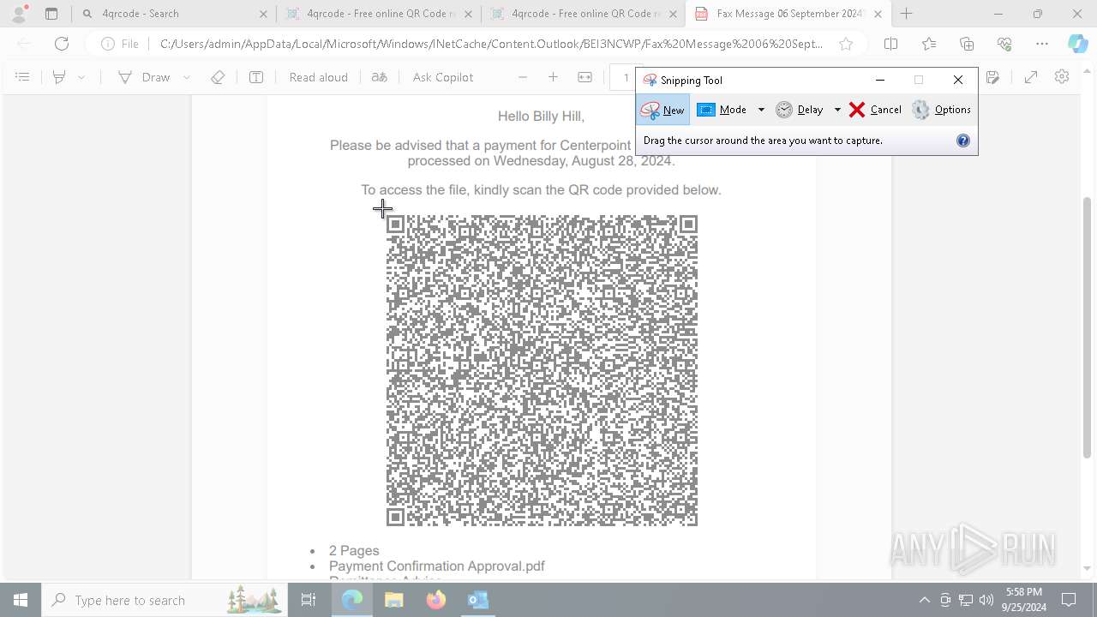Toggle PDF table of contents
The height and width of the screenshot is (617, 1097).
[x=22, y=77]
